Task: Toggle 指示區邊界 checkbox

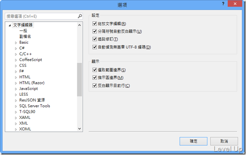Action: [x=94, y=77]
